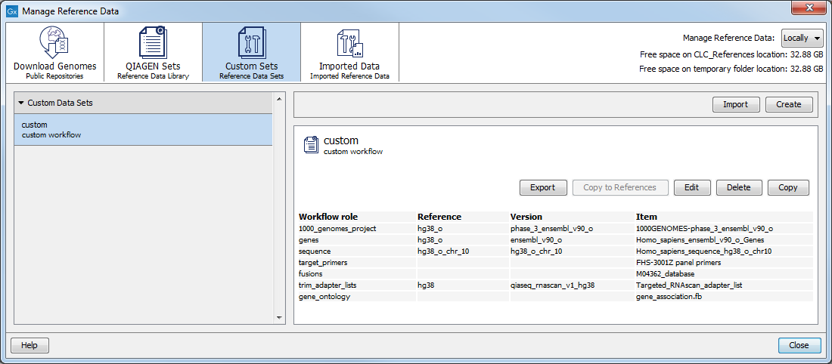Screen dimensions: 832x364
Task: Edit the custom reference data set
Action: 691,187
